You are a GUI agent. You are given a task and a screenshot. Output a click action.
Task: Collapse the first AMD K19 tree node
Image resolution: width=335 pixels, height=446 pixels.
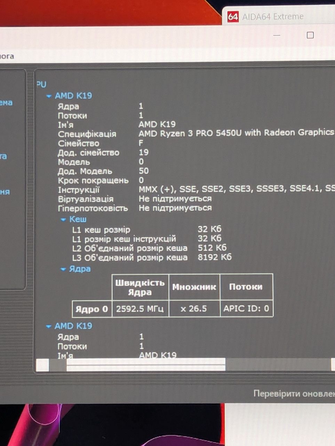click(49, 96)
